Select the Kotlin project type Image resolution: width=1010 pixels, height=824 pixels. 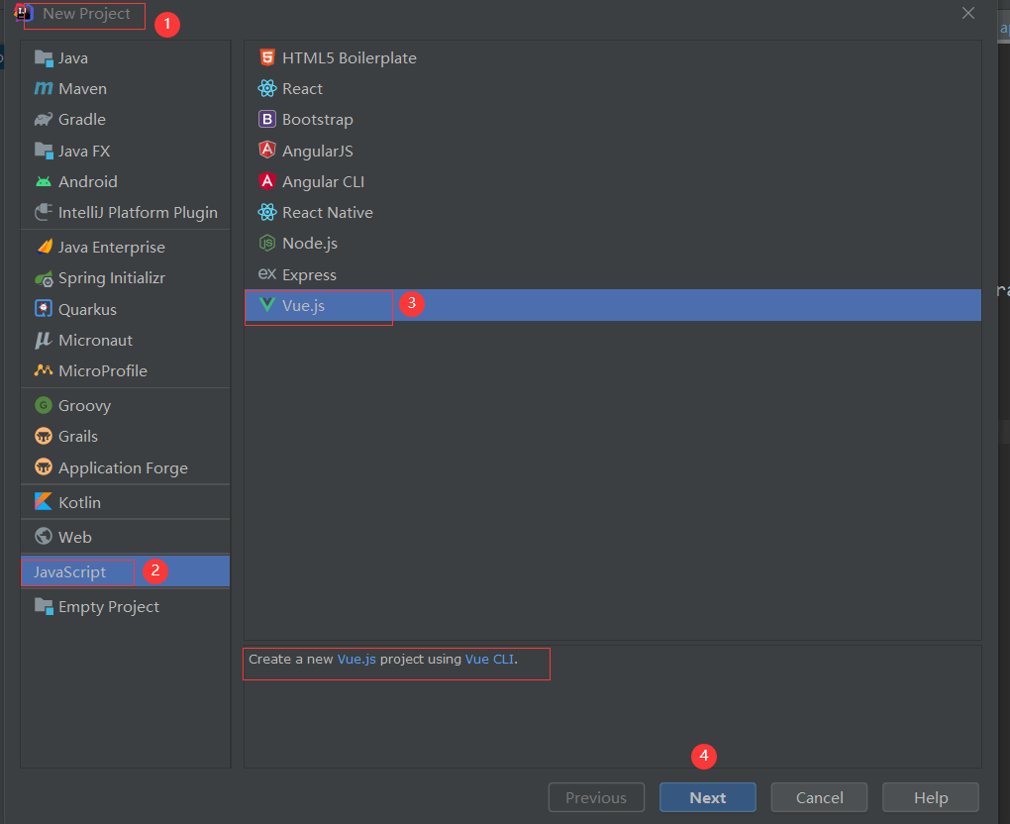pos(125,502)
